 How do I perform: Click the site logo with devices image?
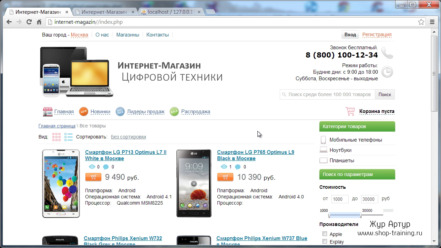131,72
